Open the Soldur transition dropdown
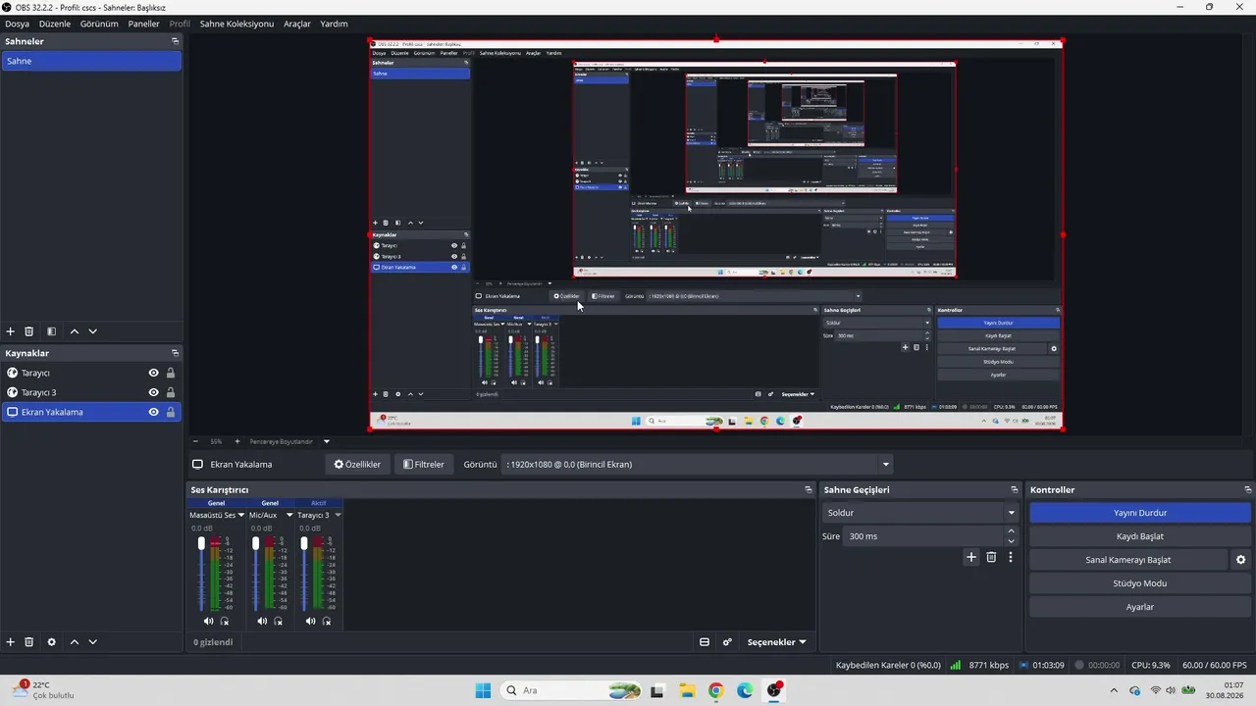This screenshot has height=706, width=1256. pyautogui.click(x=920, y=513)
